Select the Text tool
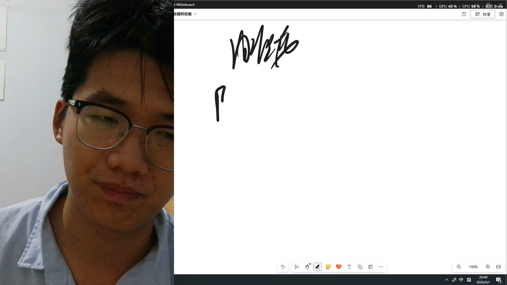Image resolution: width=507 pixels, height=285 pixels. [349, 267]
